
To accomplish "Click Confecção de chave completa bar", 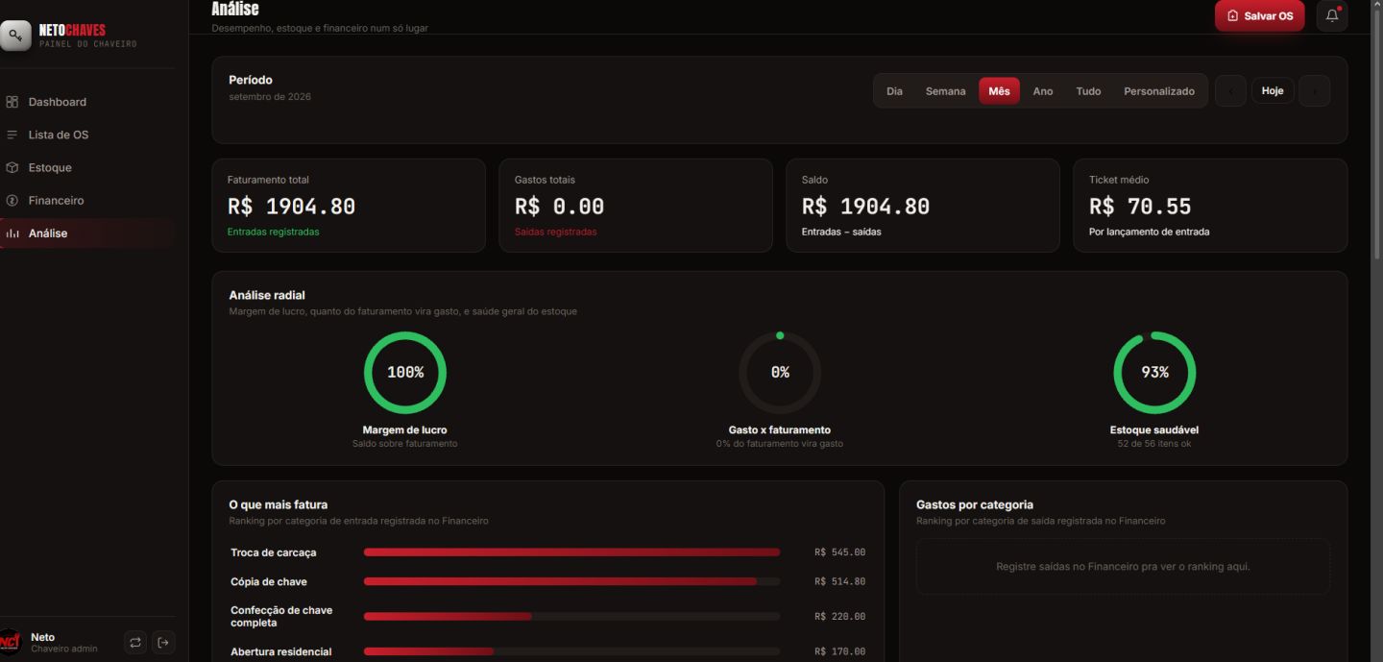I will point(571,616).
